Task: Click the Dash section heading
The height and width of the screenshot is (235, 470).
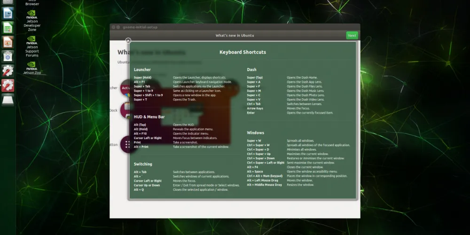Action: coord(251,70)
